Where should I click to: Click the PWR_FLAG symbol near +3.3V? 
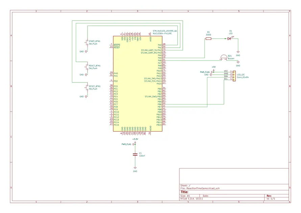[x=133, y=144]
